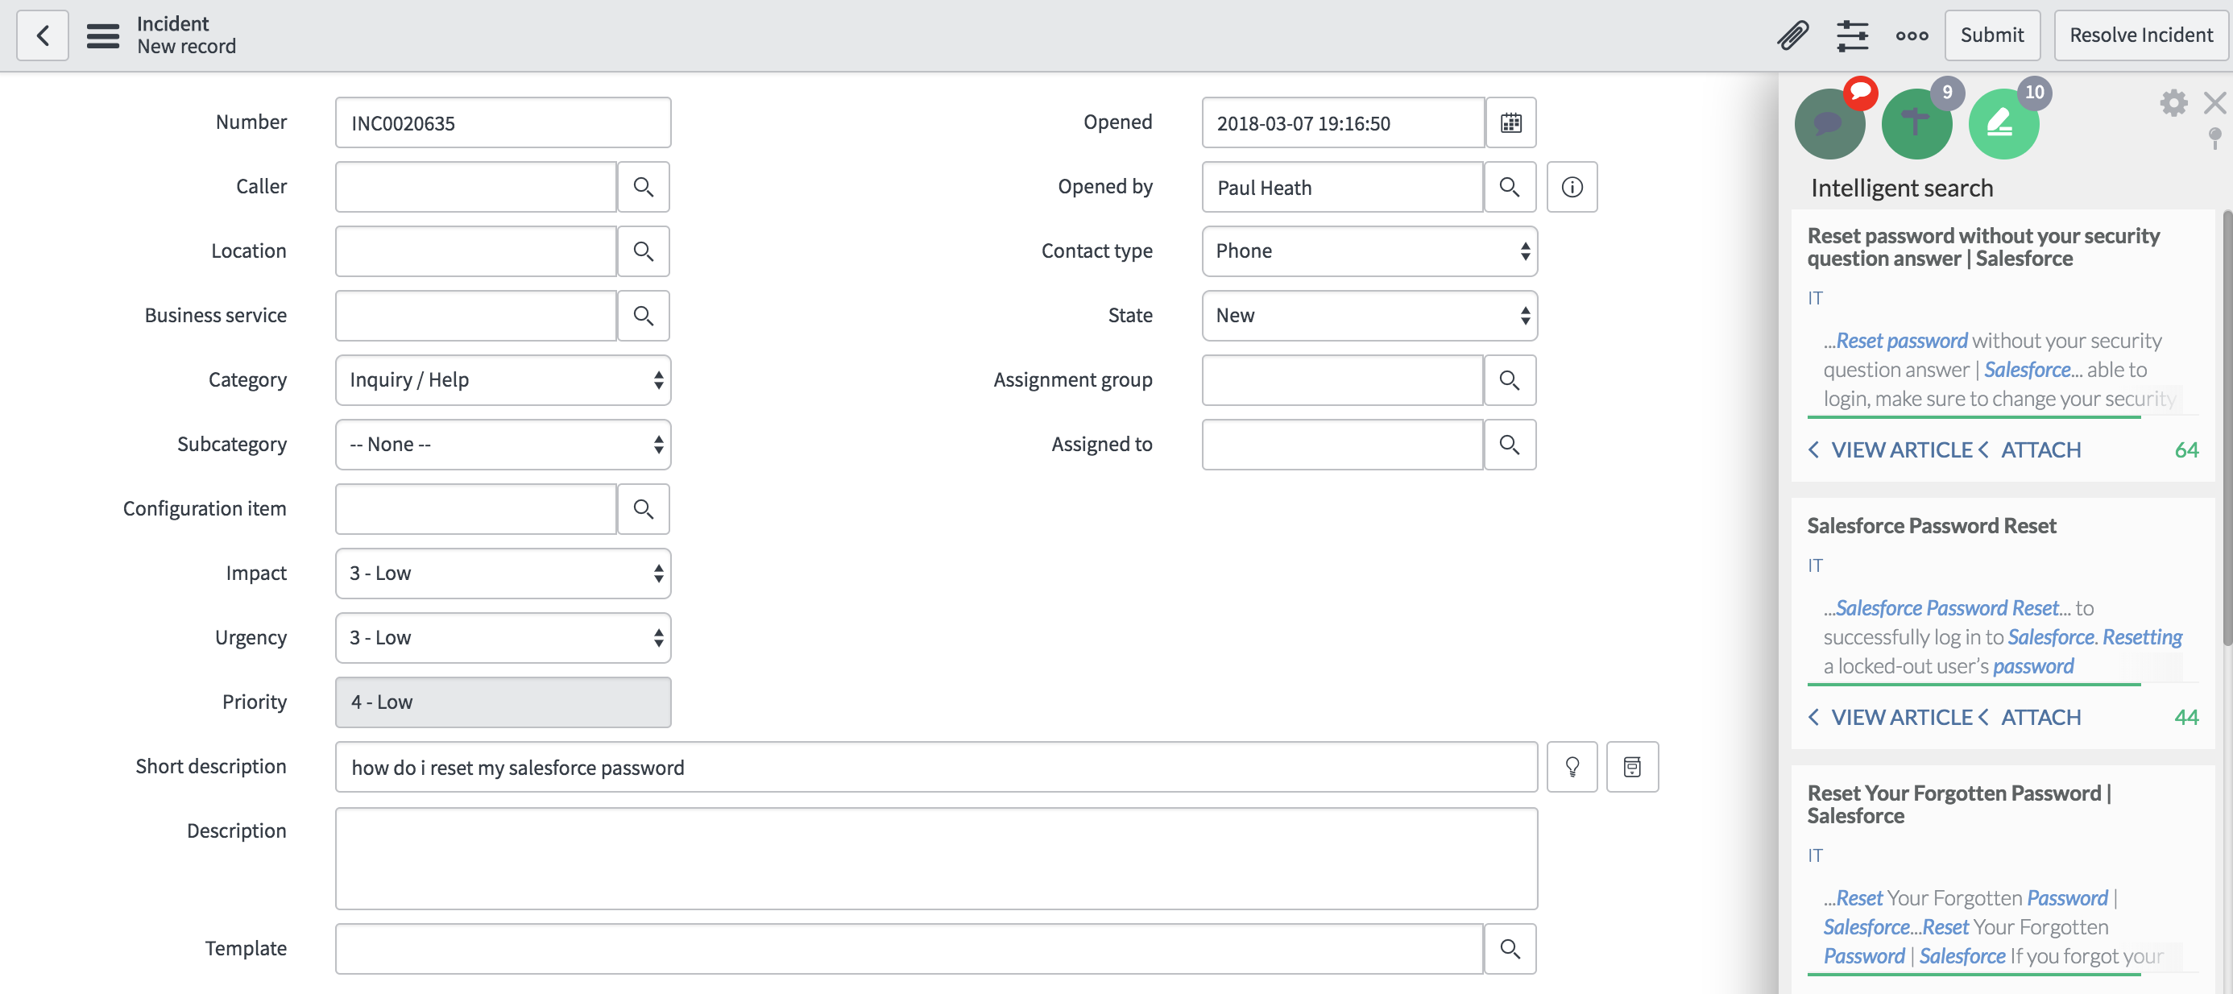Open the personalize form sliders icon

(1852, 35)
